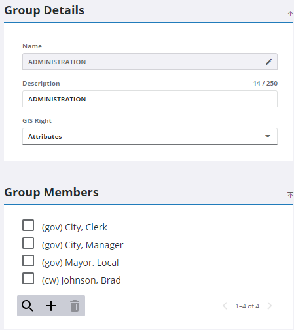
Task: Open search for group members
Action: coord(28,306)
